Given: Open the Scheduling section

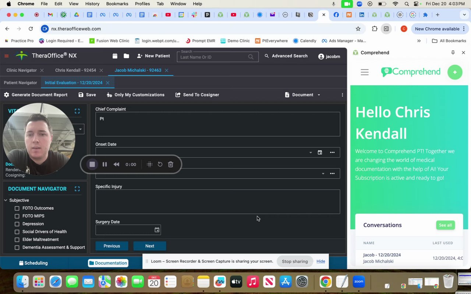Looking at the screenshot, I should click(33, 263).
